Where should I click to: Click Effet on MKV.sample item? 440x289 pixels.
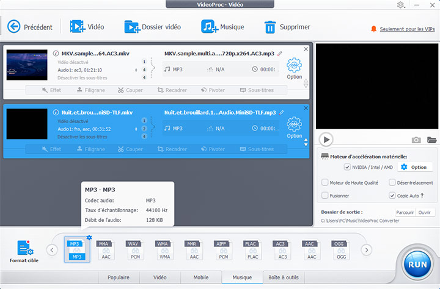pos(51,90)
